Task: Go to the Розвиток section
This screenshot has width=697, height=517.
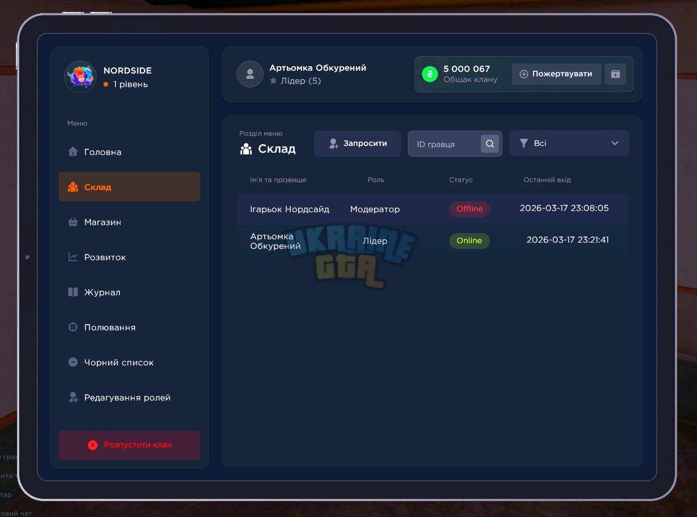Action: click(x=130, y=257)
